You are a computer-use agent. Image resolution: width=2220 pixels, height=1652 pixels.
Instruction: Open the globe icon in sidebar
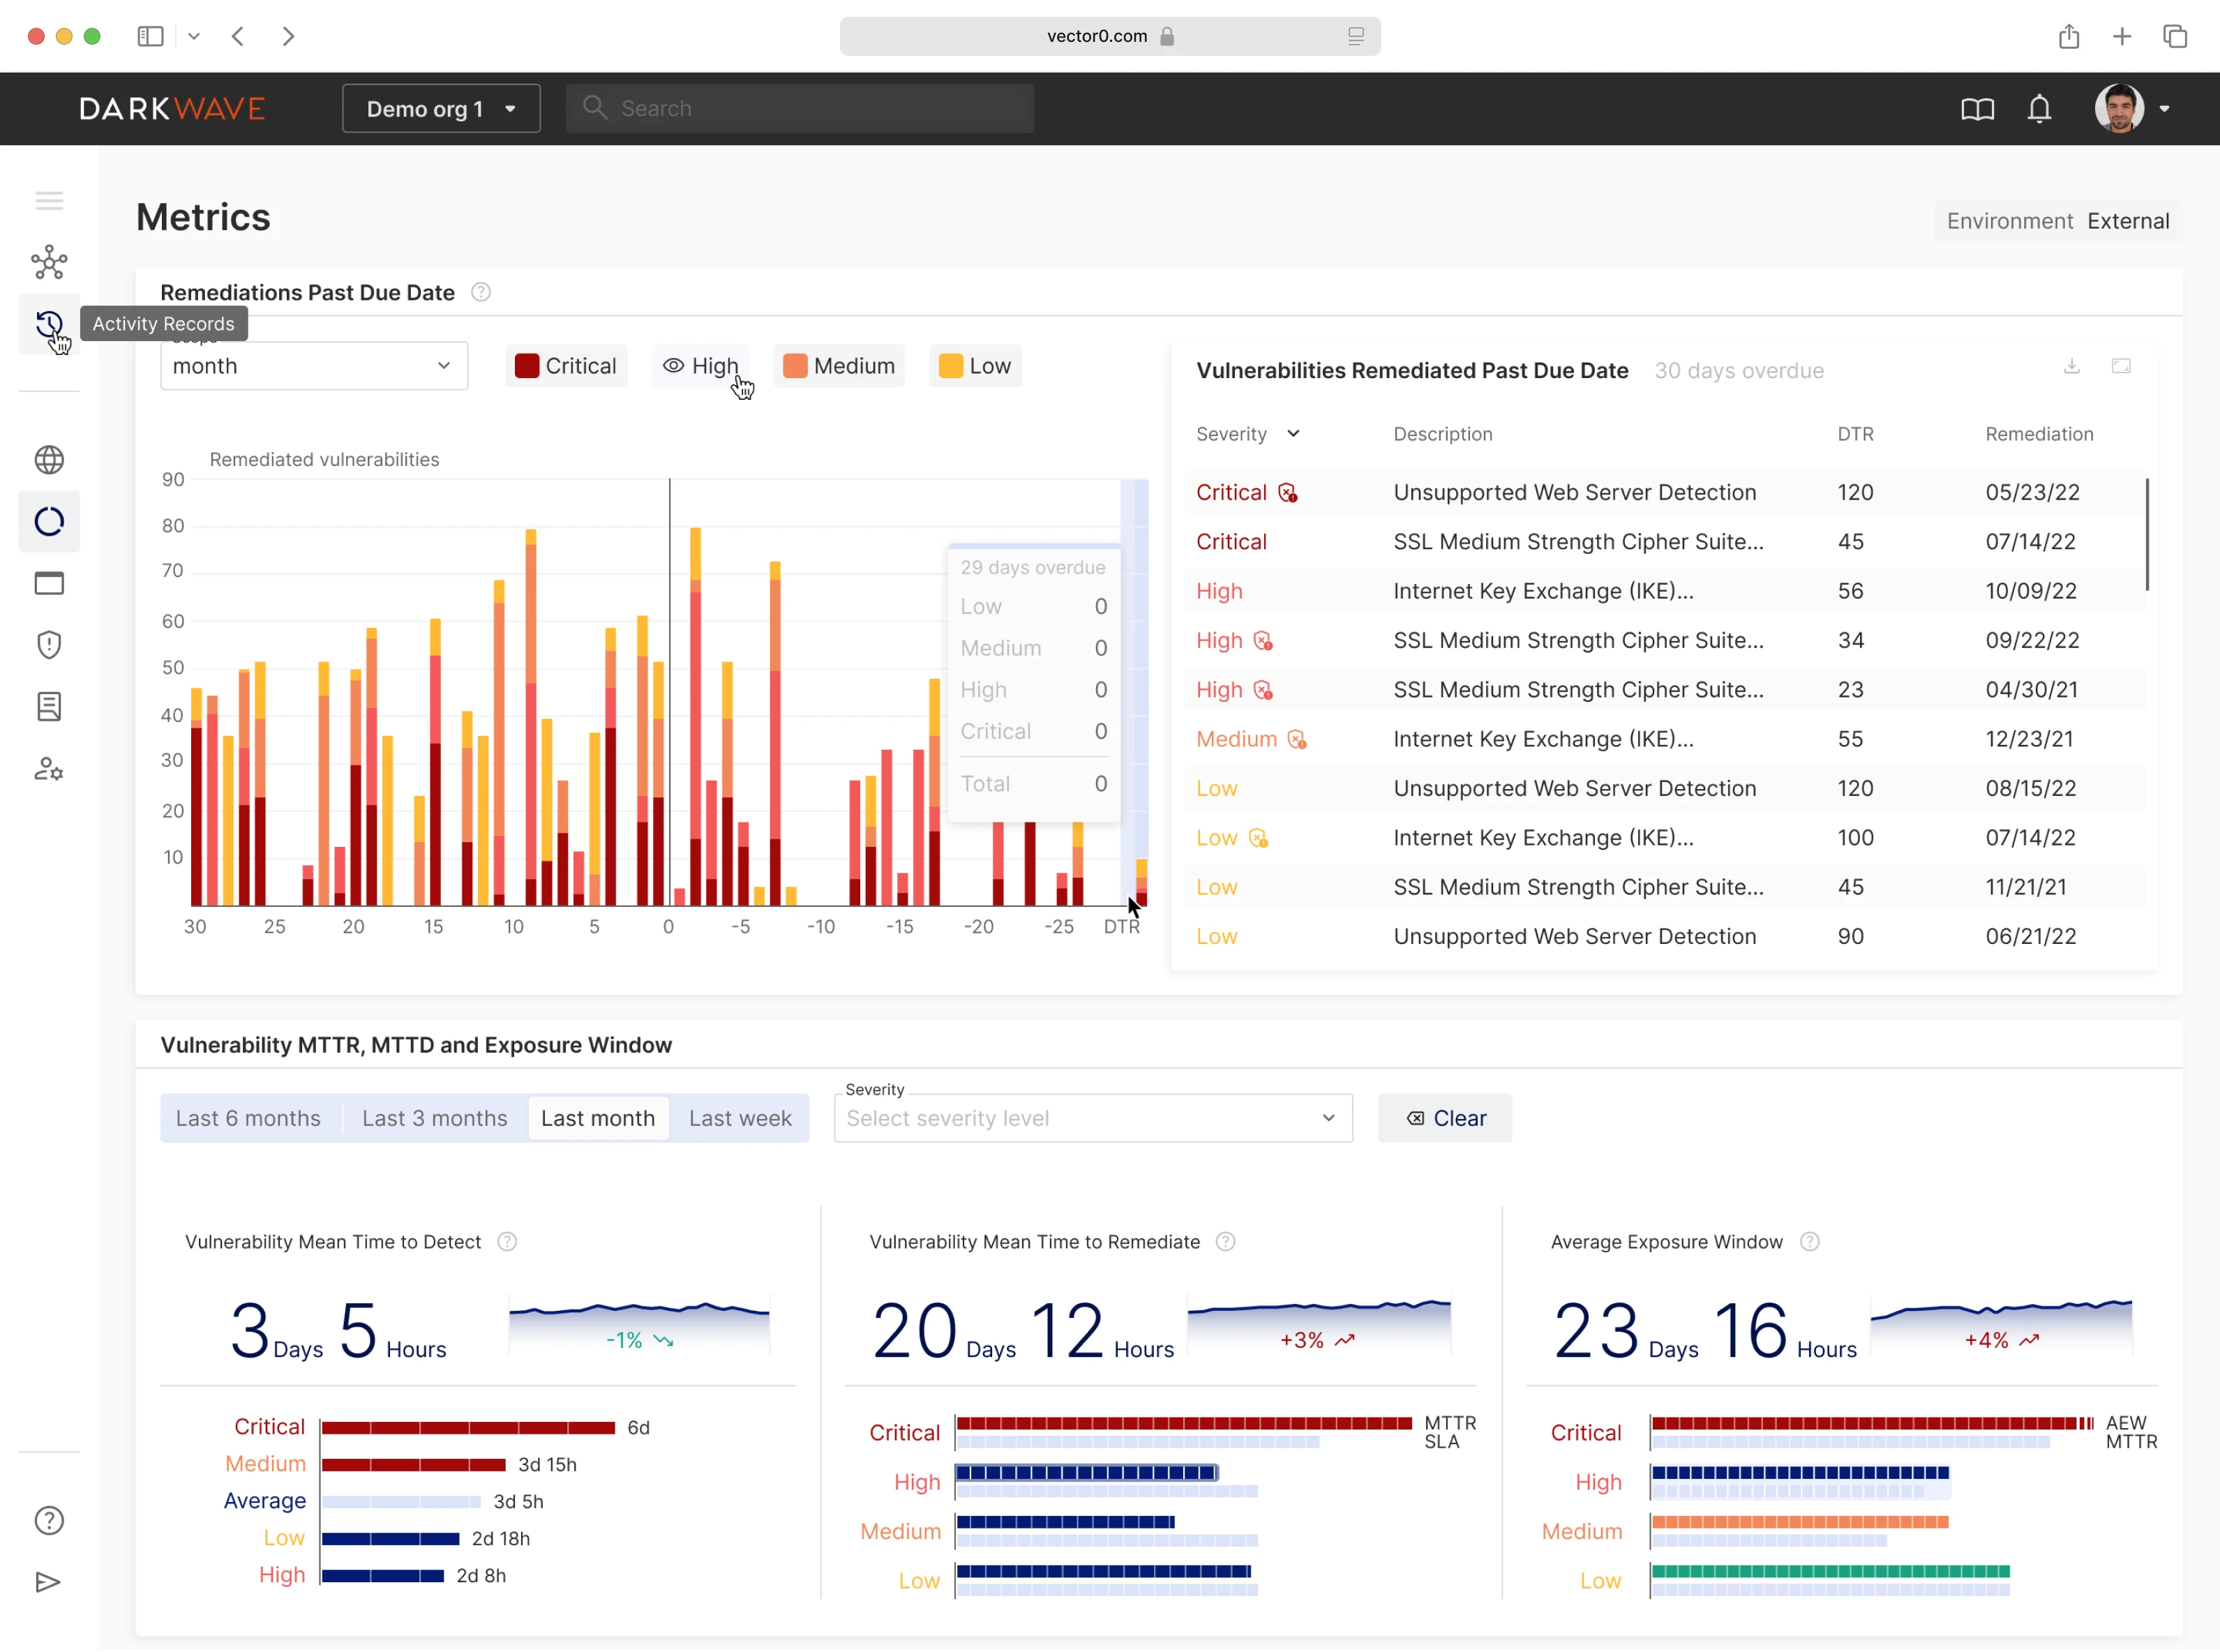[x=48, y=460]
